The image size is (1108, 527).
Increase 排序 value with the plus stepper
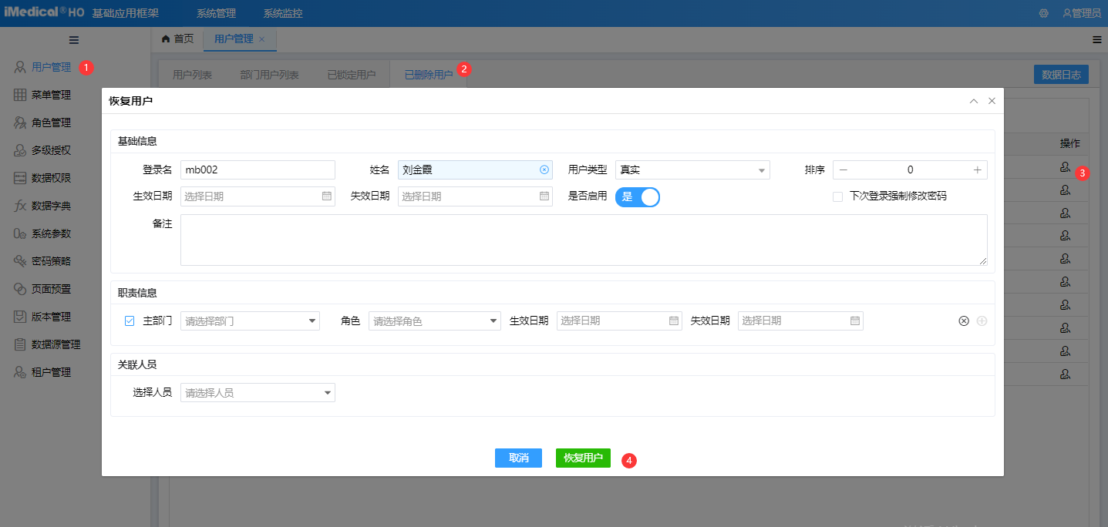tap(977, 170)
